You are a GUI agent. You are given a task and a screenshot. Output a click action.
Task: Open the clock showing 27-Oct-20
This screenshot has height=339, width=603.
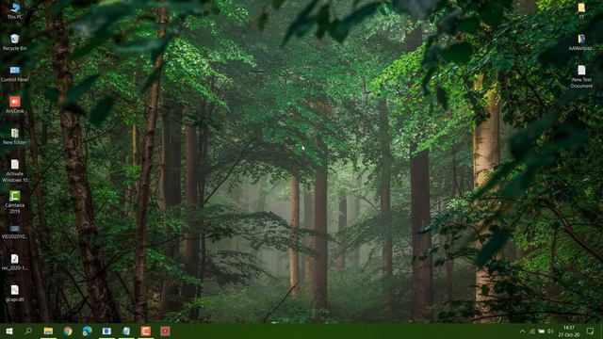click(x=569, y=331)
